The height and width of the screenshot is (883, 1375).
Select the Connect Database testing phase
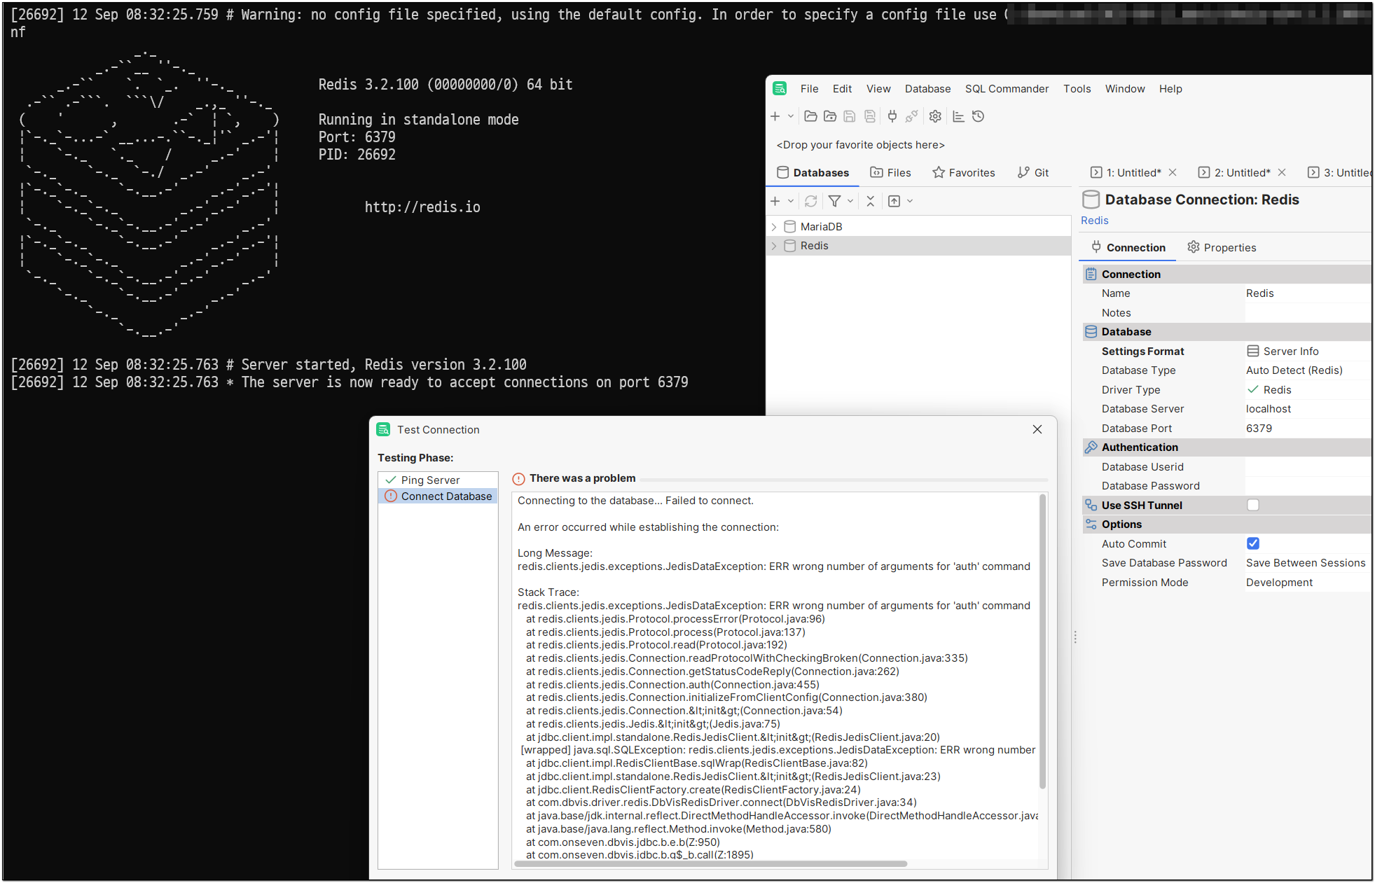(438, 496)
